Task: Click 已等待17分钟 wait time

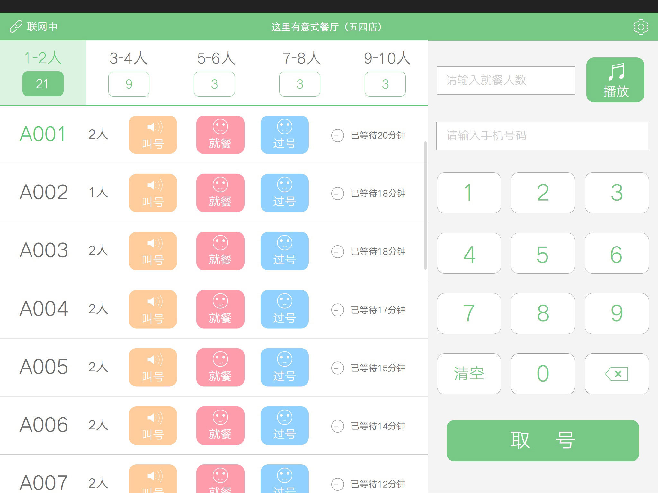Action: pos(378,310)
